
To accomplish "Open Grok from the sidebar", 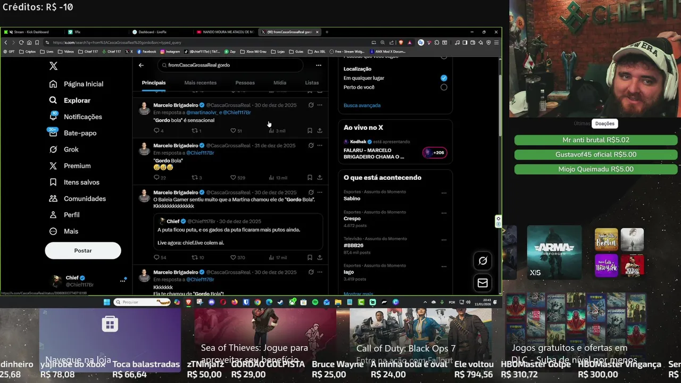I will (x=64, y=149).
